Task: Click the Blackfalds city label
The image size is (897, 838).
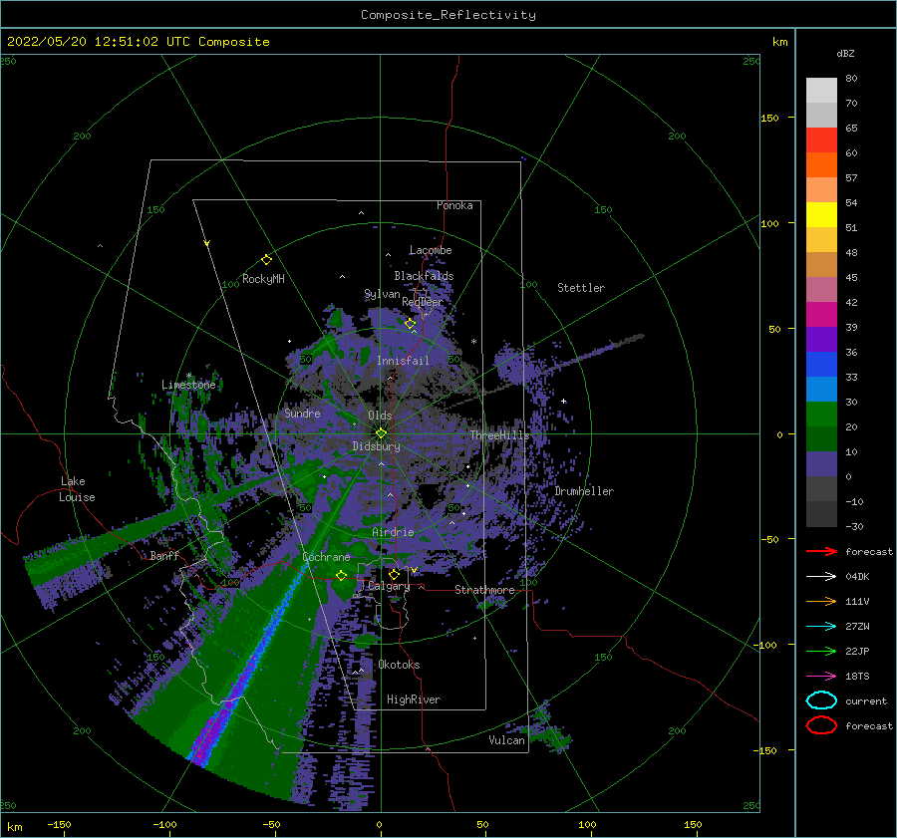Action: coord(424,276)
